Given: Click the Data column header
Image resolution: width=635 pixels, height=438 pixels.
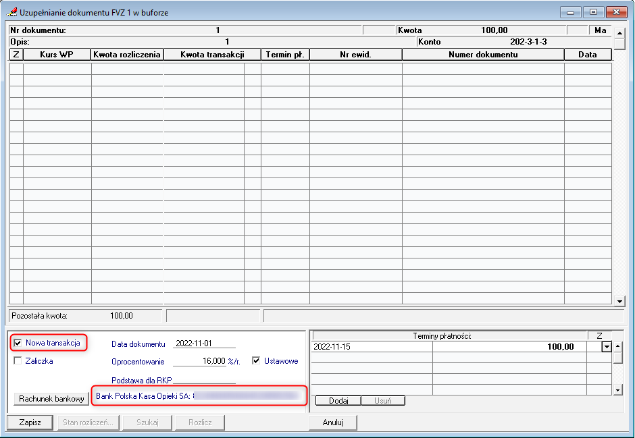Looking at the screenshot, I should coord(588,55).
